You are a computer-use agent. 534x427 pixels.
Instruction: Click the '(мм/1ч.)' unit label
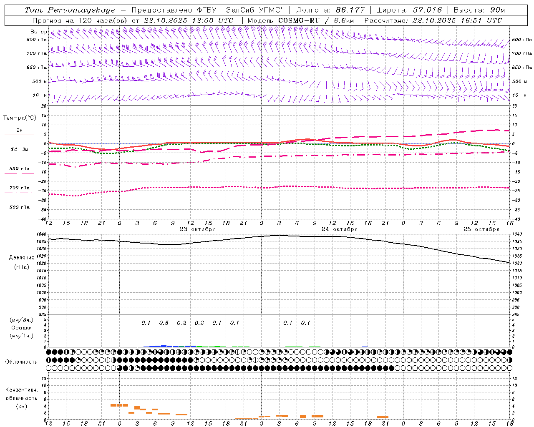tap(22, 336)
